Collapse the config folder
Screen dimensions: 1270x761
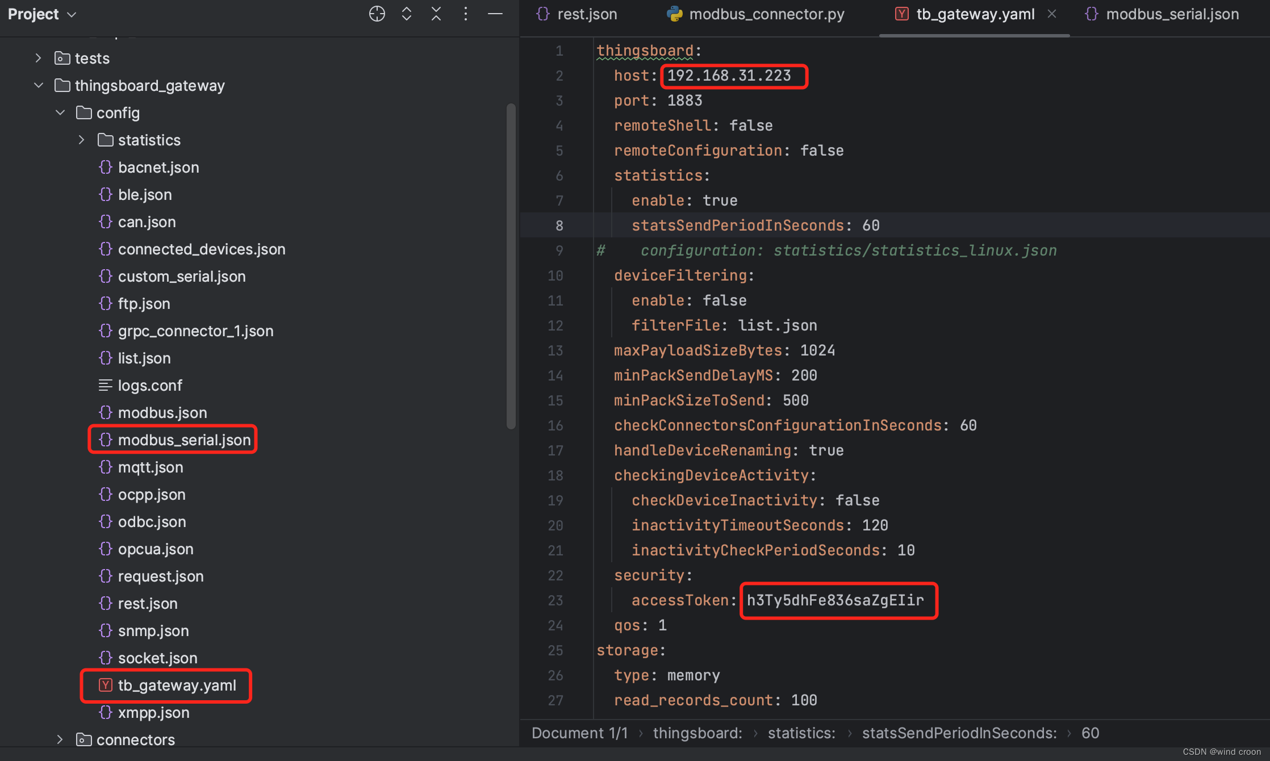pyautogui.click(x=60, y=112)
